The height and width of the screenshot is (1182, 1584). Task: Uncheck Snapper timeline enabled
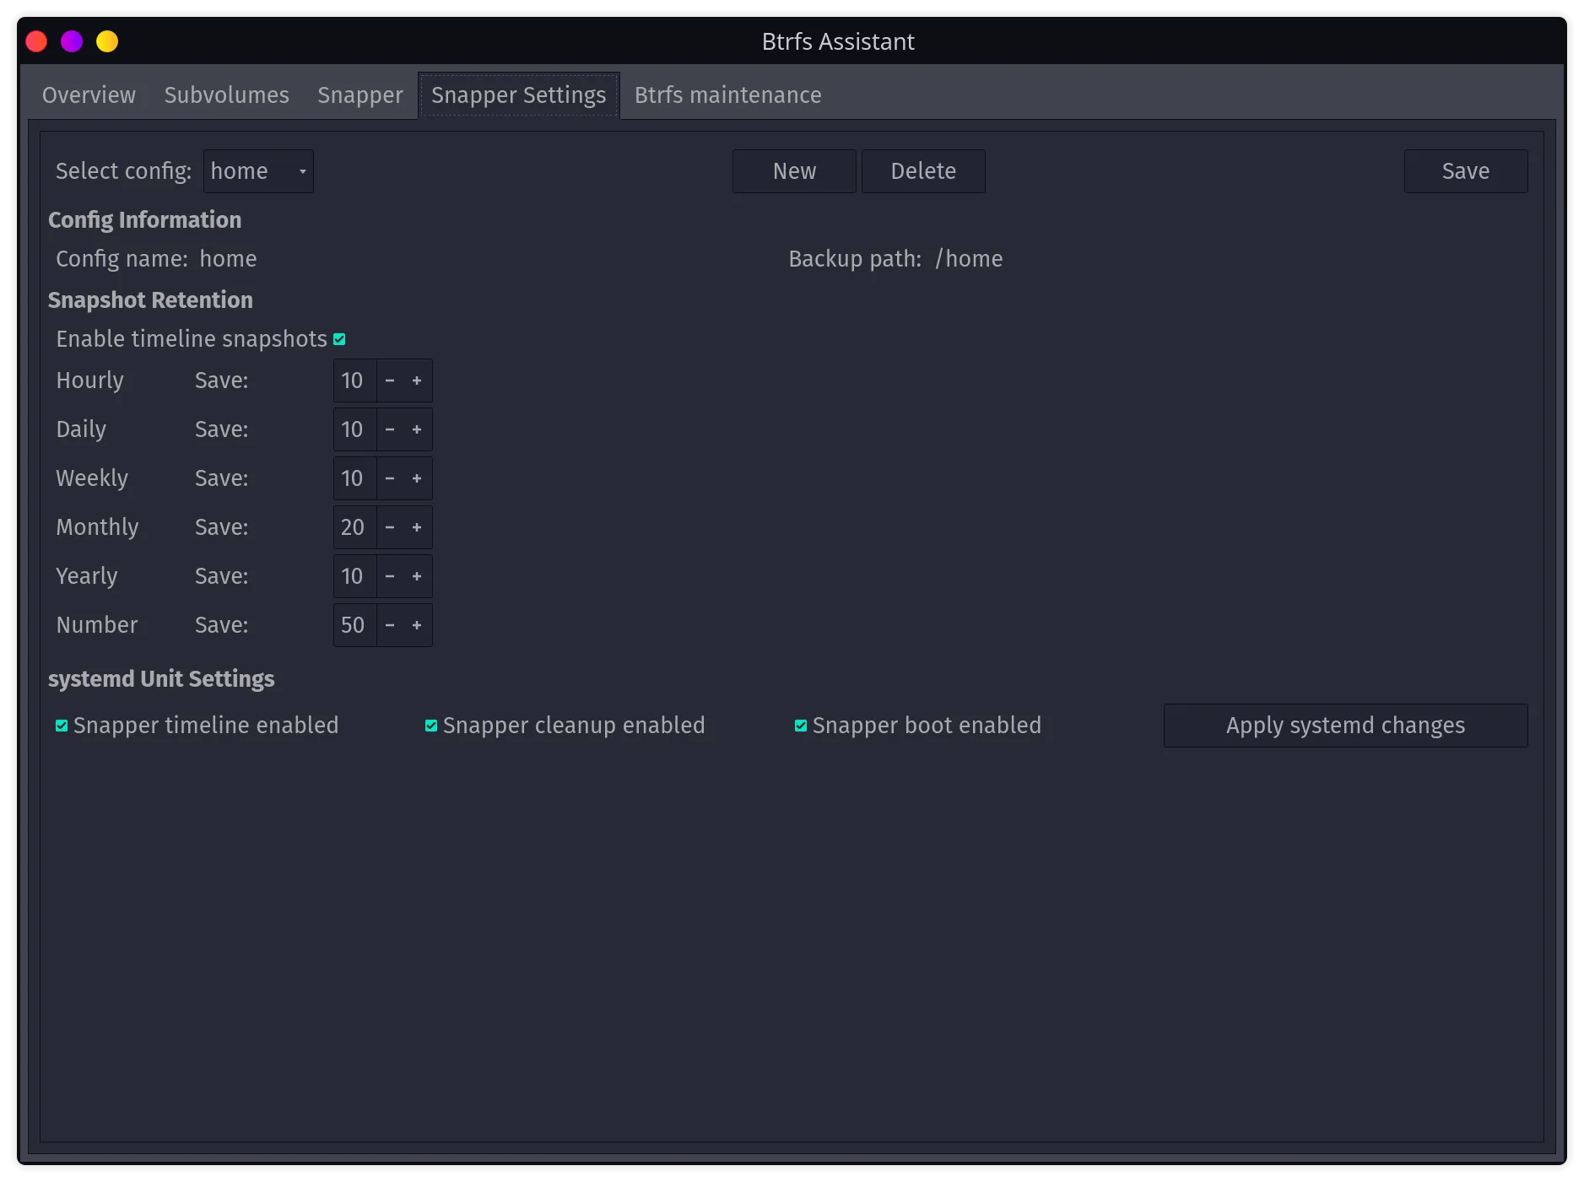62,726
